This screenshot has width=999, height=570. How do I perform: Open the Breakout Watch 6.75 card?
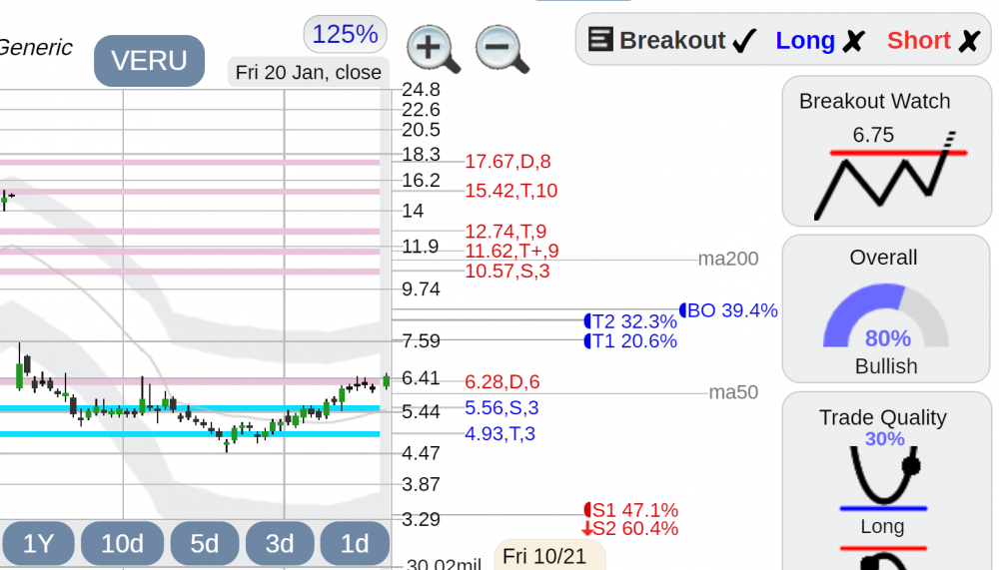coord(886,152)
